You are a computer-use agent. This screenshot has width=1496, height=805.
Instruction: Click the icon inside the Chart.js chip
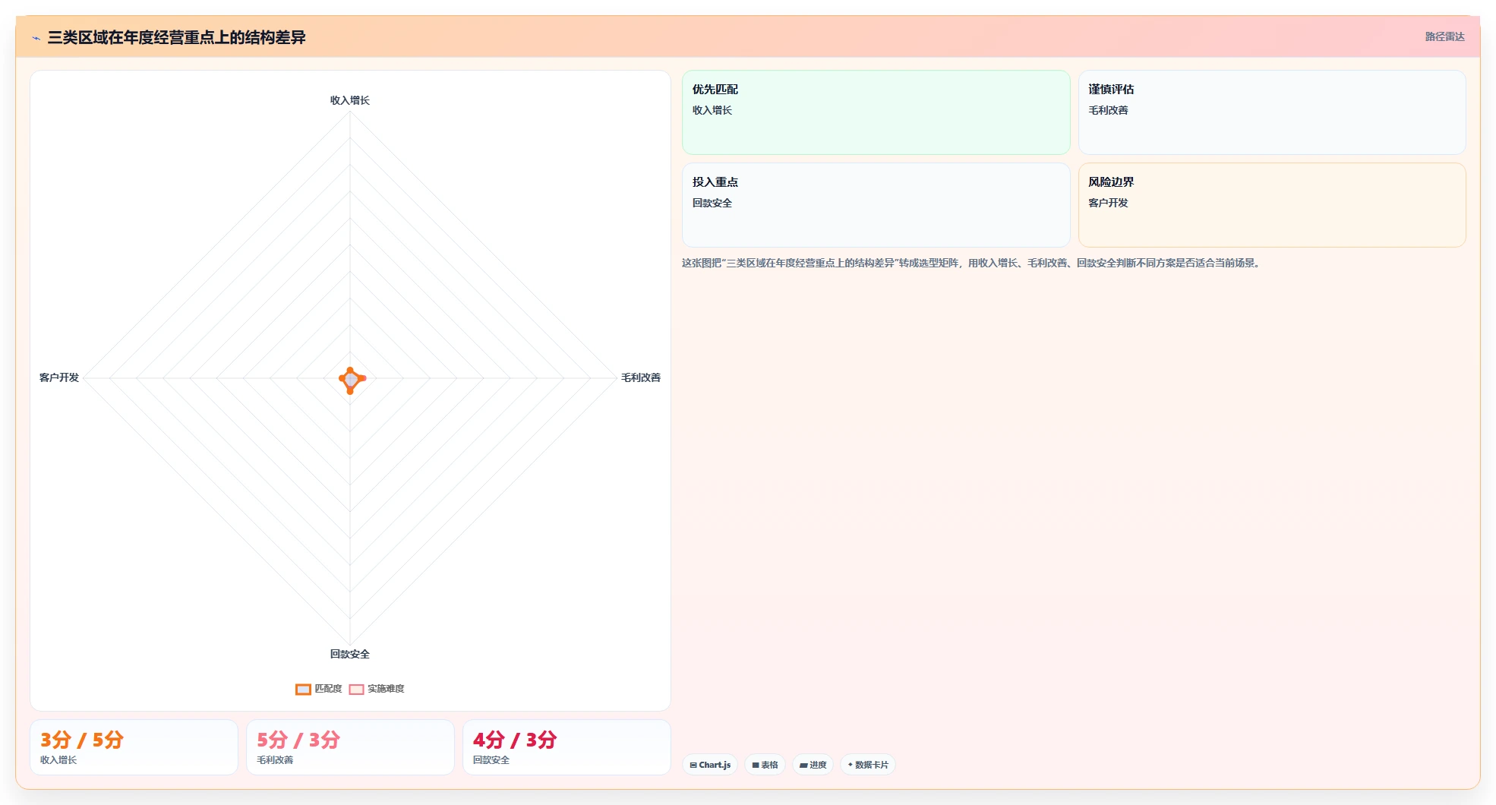[693, 766]
